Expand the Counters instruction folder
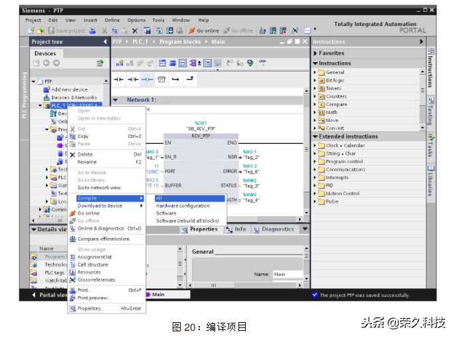This screenshot has width=455, height=338. pos(315,96)
